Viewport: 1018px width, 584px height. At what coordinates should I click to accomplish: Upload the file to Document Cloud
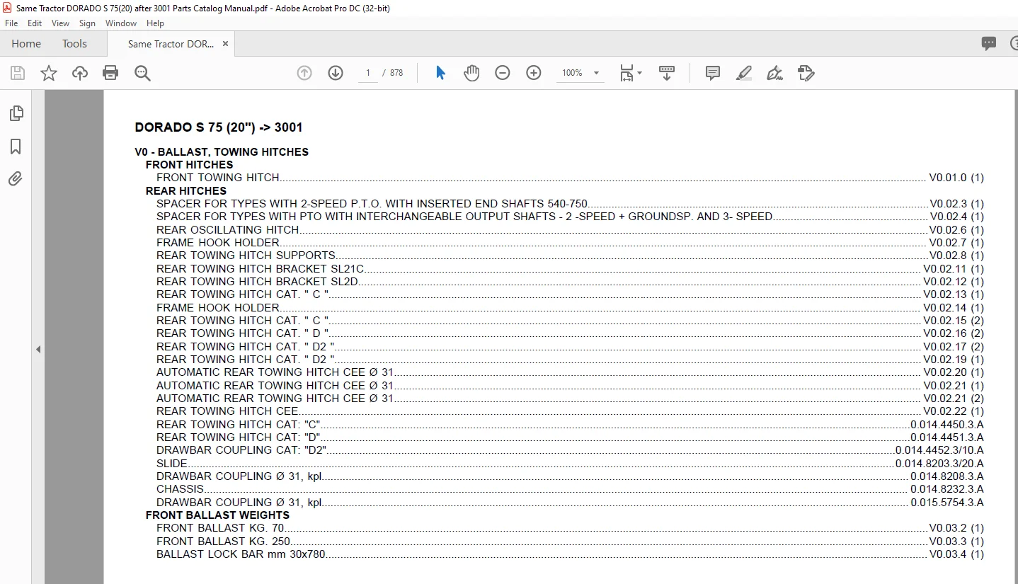click(80, 73)
